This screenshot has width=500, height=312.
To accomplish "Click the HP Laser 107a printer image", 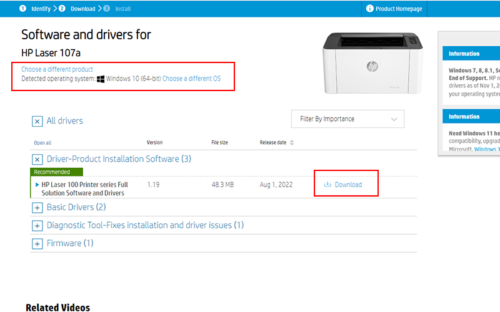I will (371, 62).
